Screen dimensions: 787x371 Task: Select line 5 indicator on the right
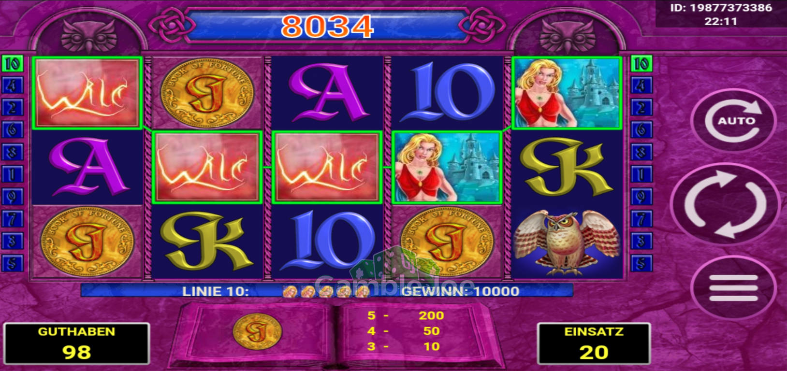641,264
